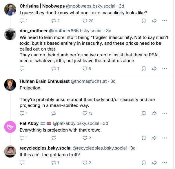Viewport: 175px width, 169px height.
Task: Open doc_rootbeer's profile name link
Action: pyautogui.click(x=32, y=30)
